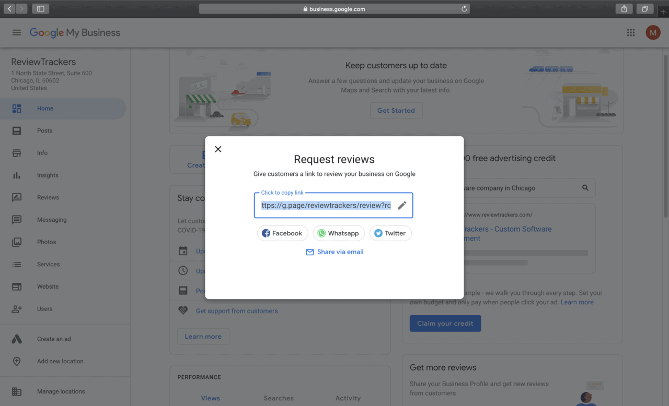
Task: Click the Messaging chat icon
Action: click(17, 220)
